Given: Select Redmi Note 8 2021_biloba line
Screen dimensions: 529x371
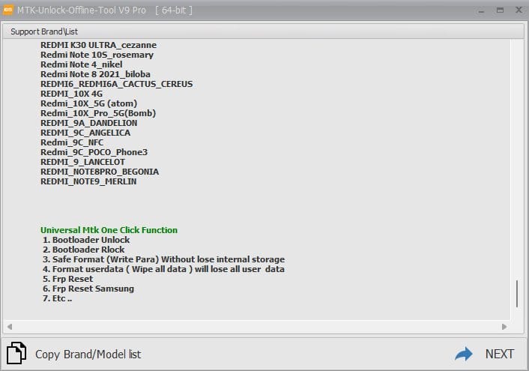Looking at the screenshot, I should [x=95, y=74].
